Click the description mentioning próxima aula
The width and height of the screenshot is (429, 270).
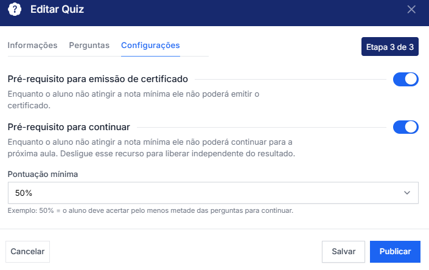(151, 148)
